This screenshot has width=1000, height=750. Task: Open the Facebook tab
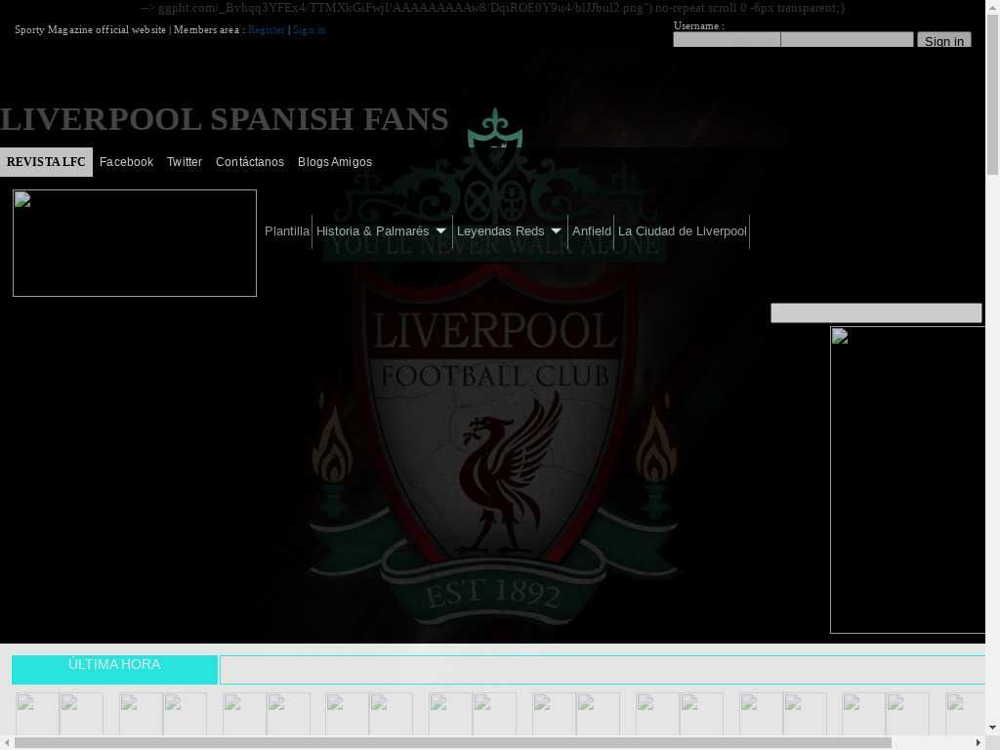(x=126, y=162)
